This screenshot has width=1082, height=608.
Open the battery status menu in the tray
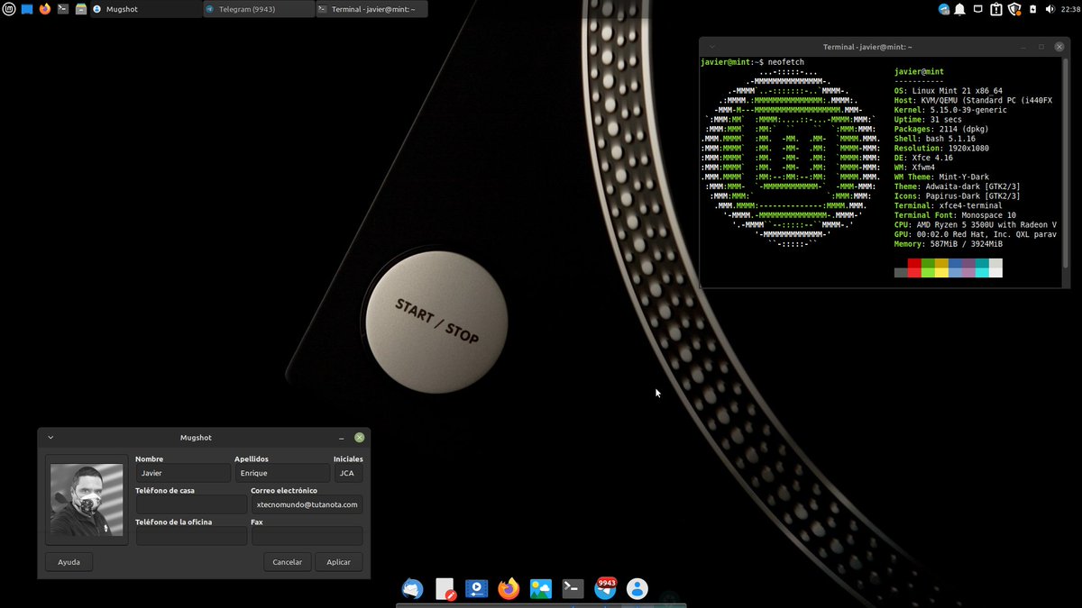click(x=1032, y=9)
